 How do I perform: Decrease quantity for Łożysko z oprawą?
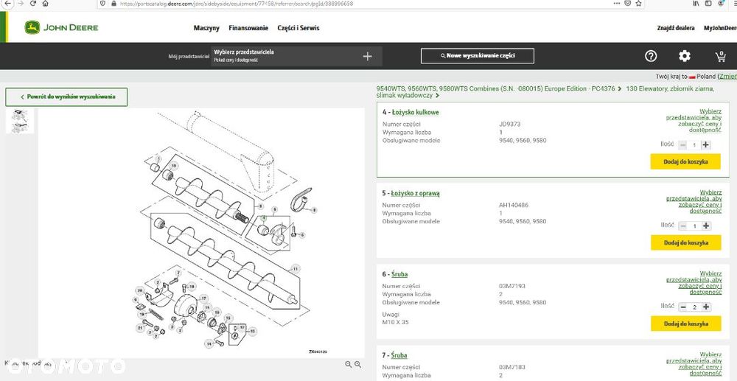(x=683, y=226)
